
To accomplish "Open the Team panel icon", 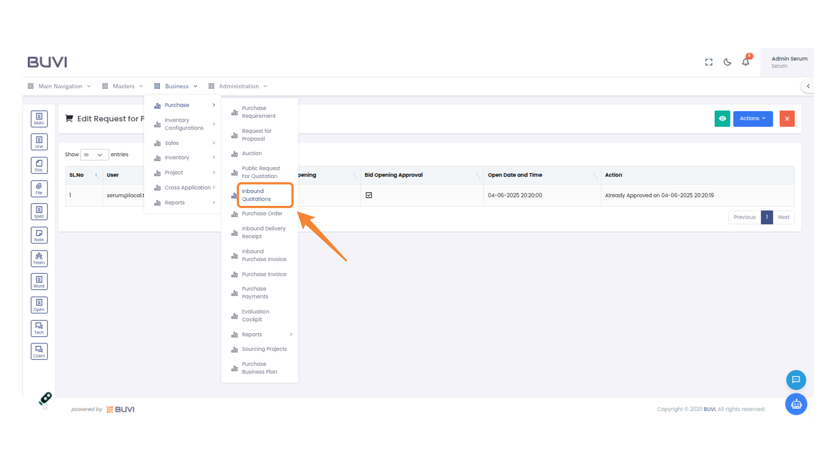I will point(39,258).
